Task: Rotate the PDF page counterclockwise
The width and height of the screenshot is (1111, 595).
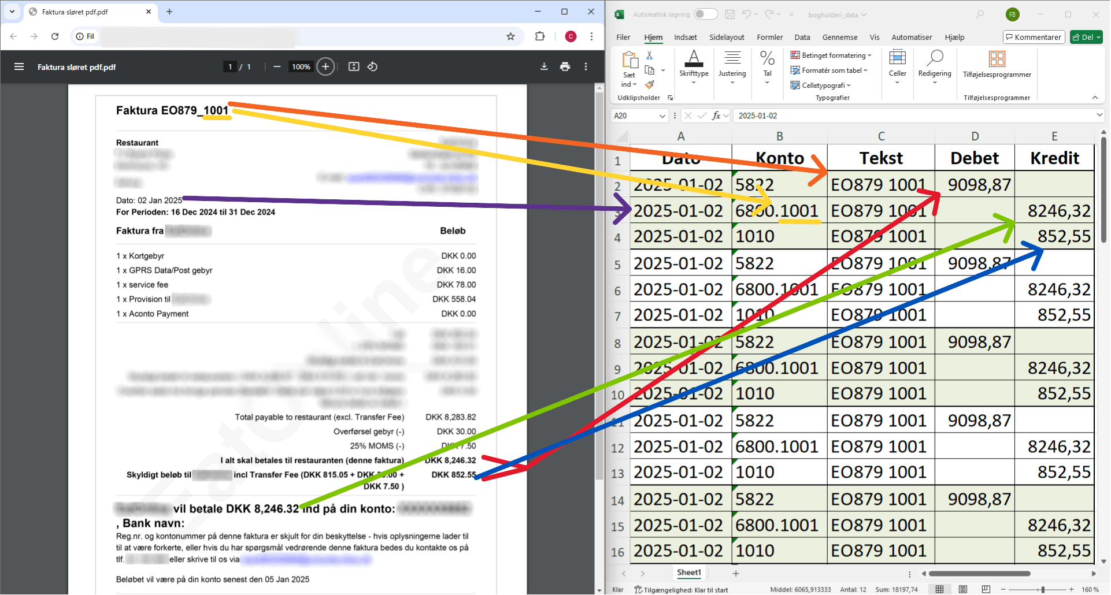Action: tap(372, 67)
